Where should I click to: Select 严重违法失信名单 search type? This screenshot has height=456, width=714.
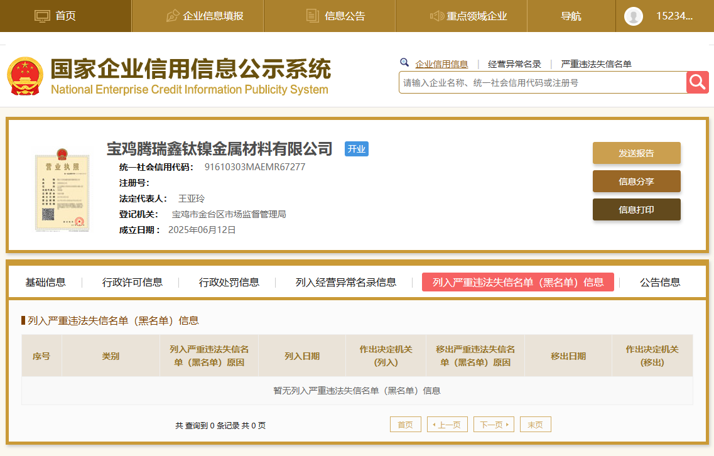pyautogui.click(x=596, y=64)
